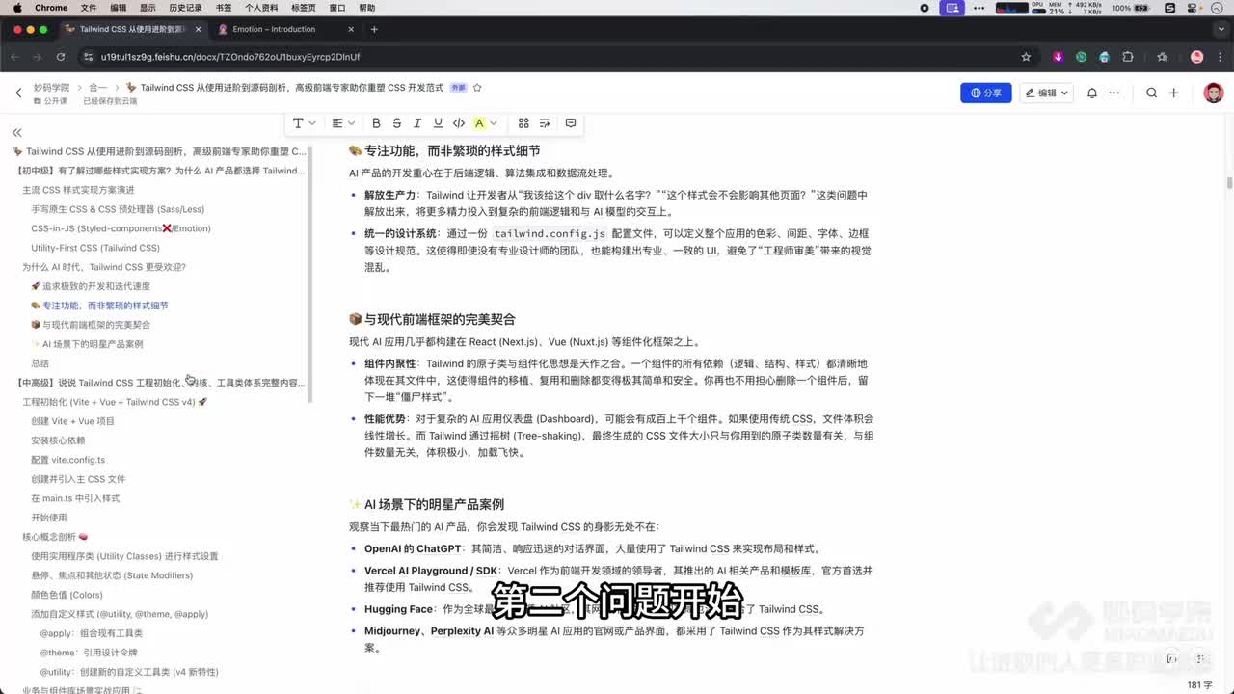Click the AI rewrite text icon
1234x694 pixels.
point(545,123)
